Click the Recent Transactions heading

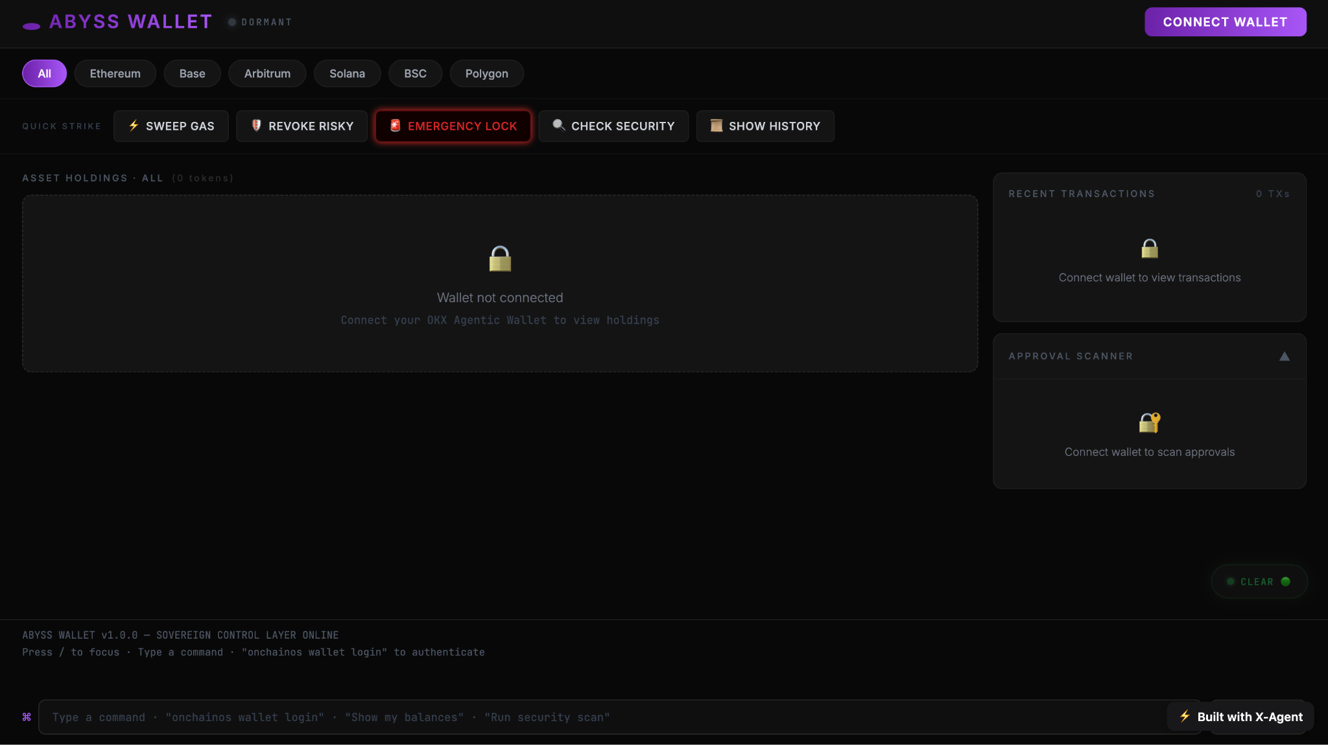click(x=1082, y=194)
